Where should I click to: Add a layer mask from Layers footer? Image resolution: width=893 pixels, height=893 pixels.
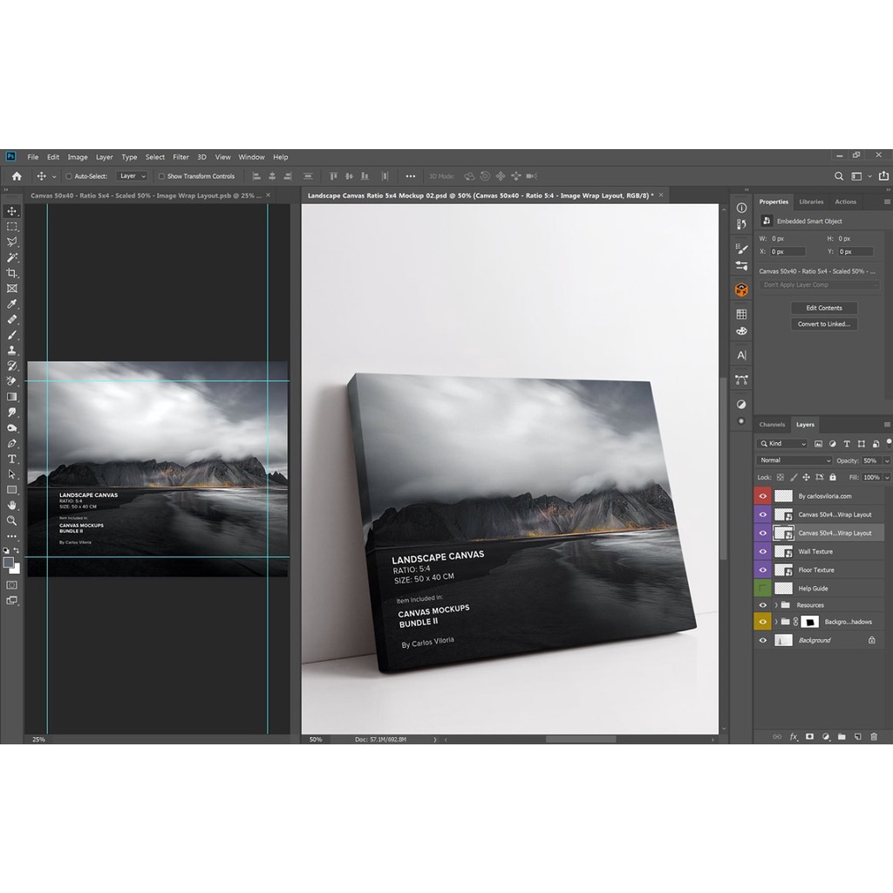click(809, 737)
